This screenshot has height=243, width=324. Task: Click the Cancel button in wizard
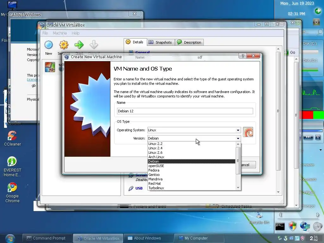(x=248, y=165)
